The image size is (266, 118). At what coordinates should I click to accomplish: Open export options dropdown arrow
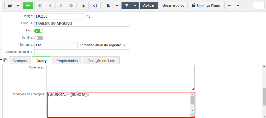(117, 6)
